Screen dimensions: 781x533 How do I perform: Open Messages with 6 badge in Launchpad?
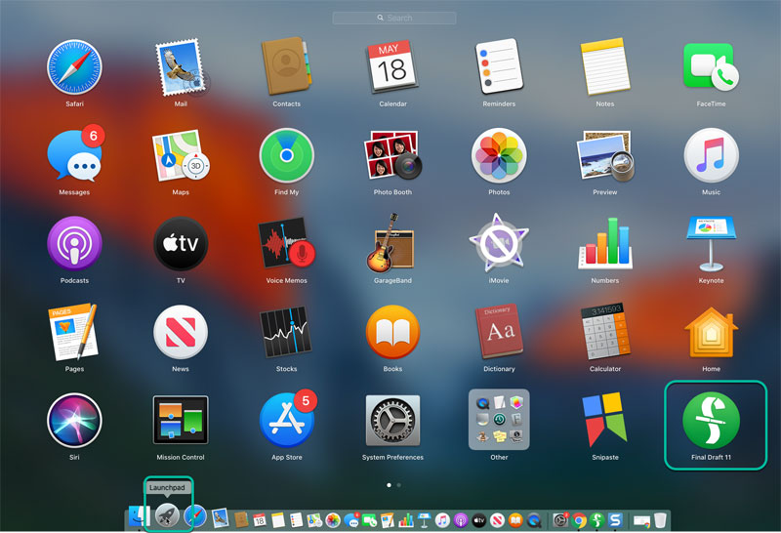click(x=75, y=153)
